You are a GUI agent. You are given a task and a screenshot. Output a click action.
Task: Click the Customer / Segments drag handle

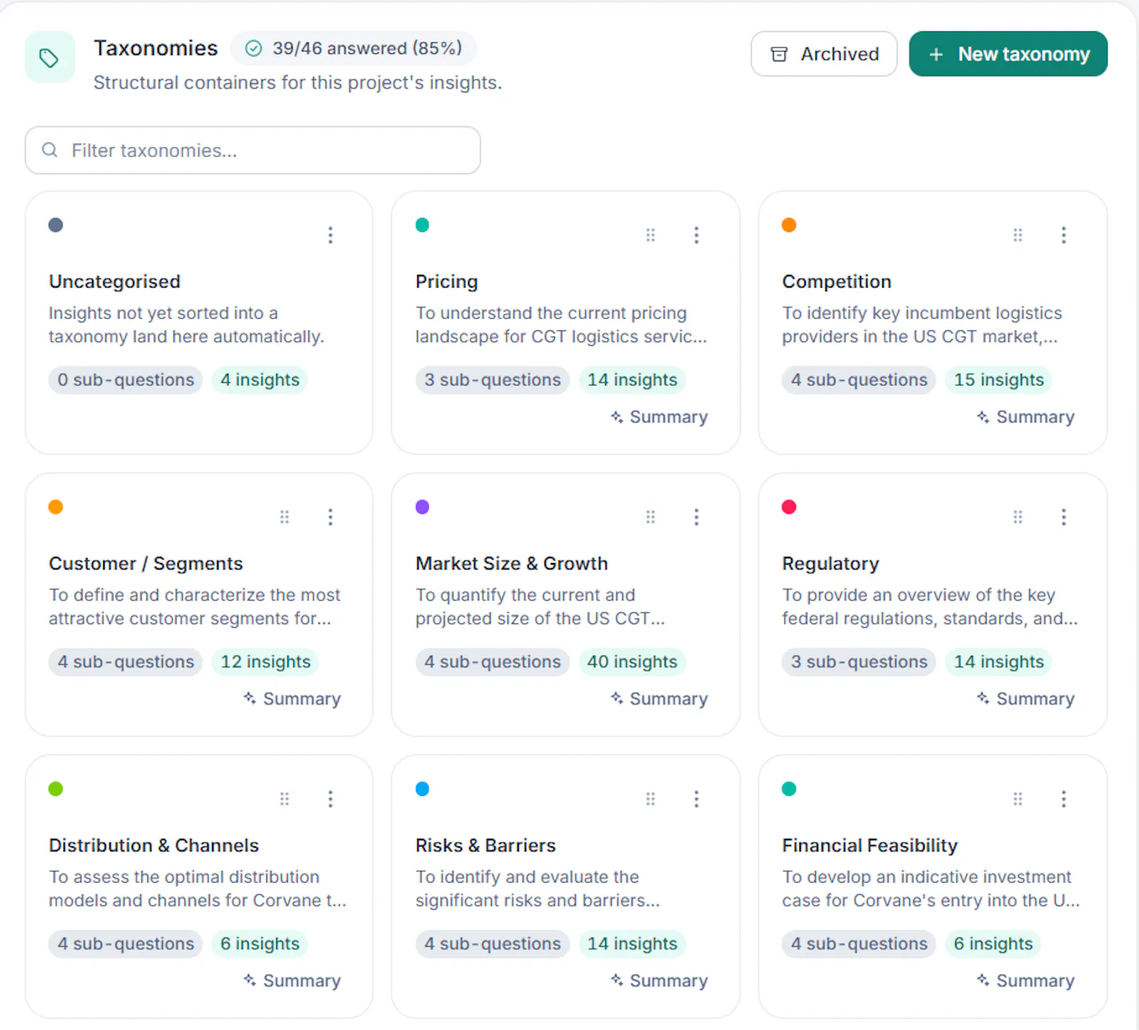point(285,517)
